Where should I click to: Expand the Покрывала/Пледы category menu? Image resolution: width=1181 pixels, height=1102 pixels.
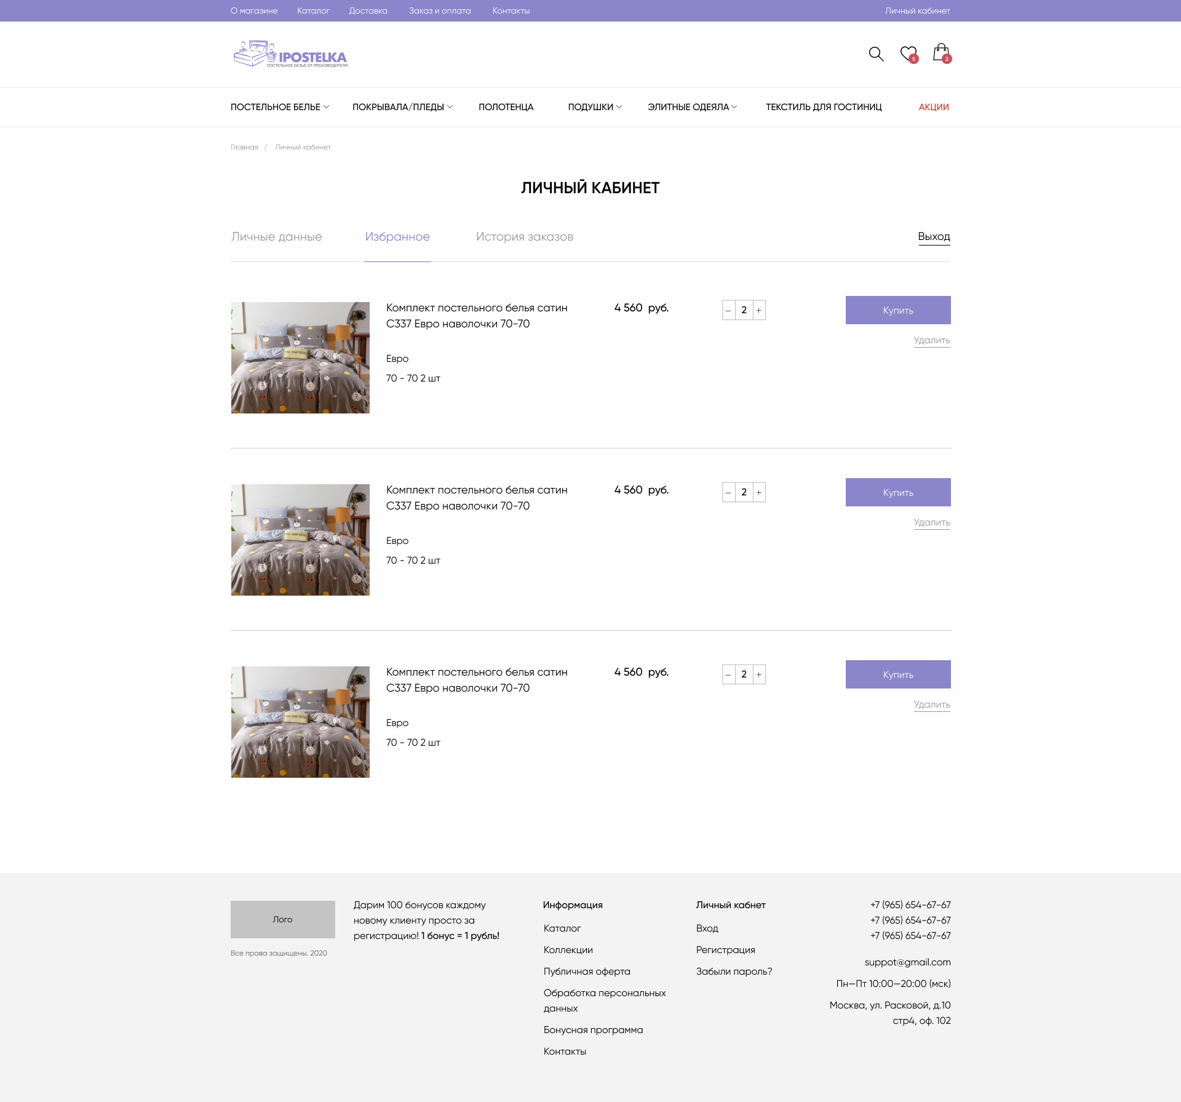[402, 107]
